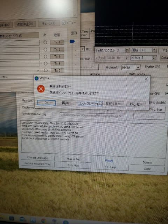The image size is (168, 224).
Task: Click the 再試行 retry button
Action: point(66,103)
